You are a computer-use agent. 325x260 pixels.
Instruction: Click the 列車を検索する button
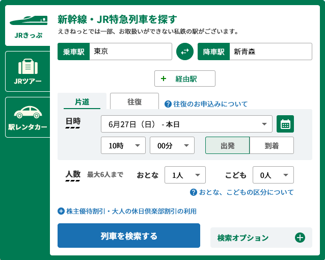[129, 236]
